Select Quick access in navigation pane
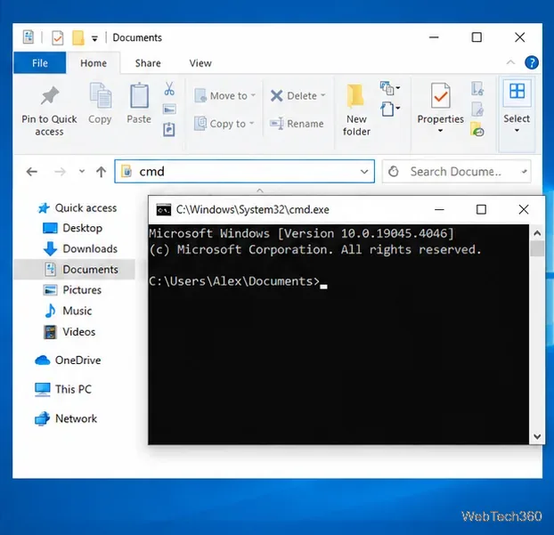 tap(77, 208)
